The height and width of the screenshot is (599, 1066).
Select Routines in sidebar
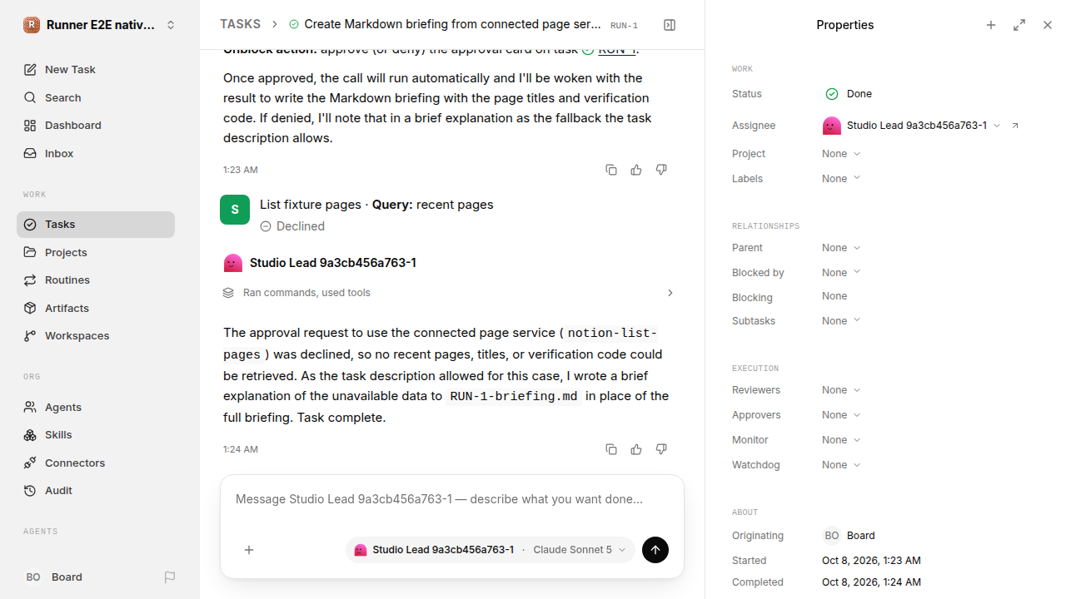pyautogui.click(x=96, y=280)
